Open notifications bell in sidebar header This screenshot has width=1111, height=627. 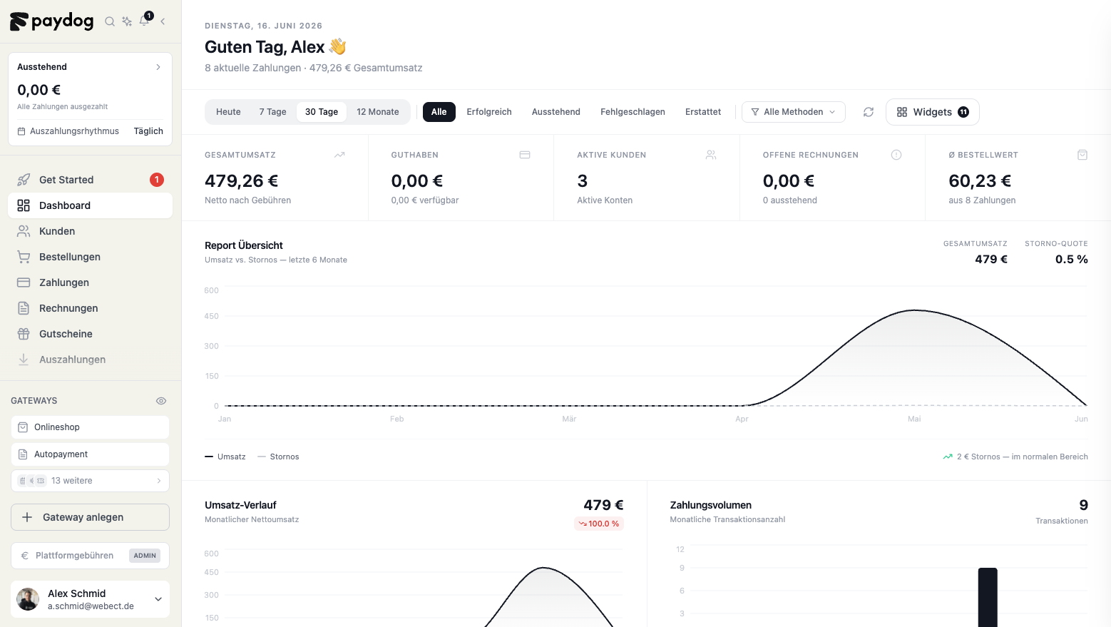click(x=145, y=21)
